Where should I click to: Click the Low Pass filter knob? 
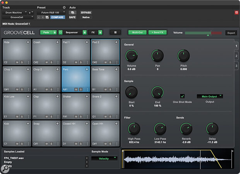[160, 129]
